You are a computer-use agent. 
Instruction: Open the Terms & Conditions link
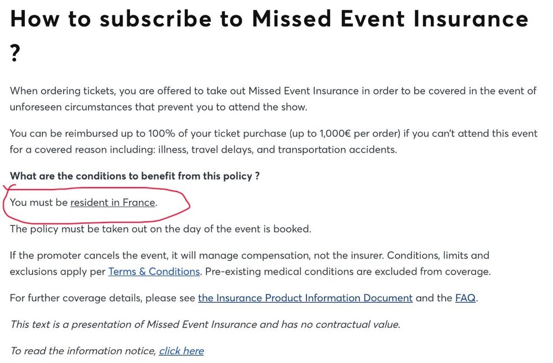pos(154,271)
